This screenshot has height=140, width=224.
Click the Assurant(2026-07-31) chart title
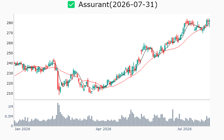point(118,4)
